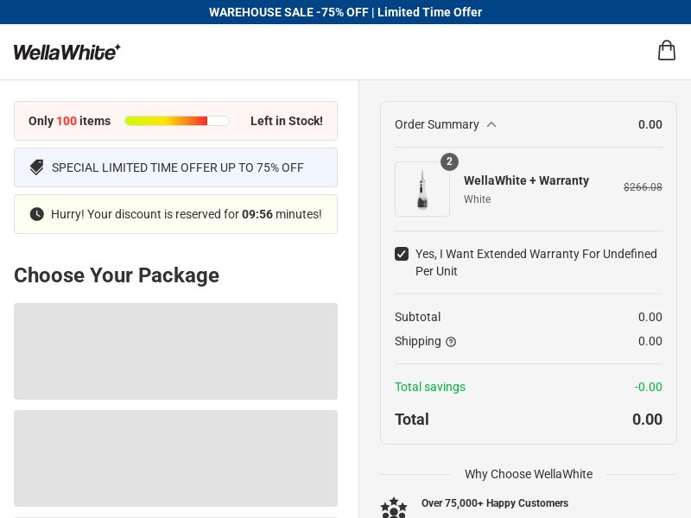Untick the Extended Warranty checkbox
691x518 pixels.
click(x=402, y=254)
